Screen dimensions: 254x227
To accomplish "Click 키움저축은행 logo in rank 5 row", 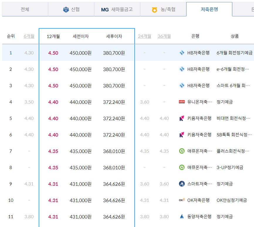I will (182, 118).
